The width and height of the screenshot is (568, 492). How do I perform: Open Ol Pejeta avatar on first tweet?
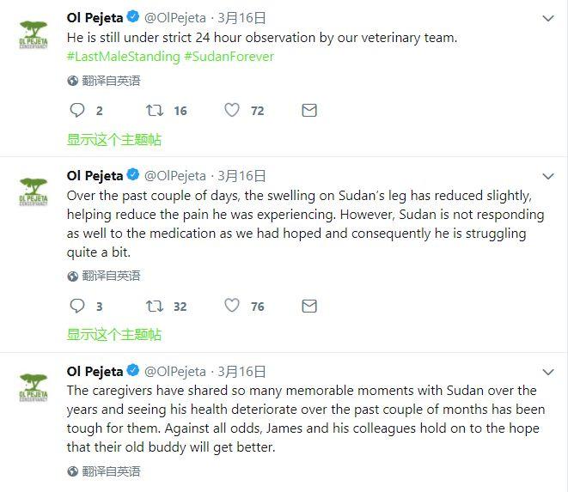pyautogui.click(x=34, y=34)
